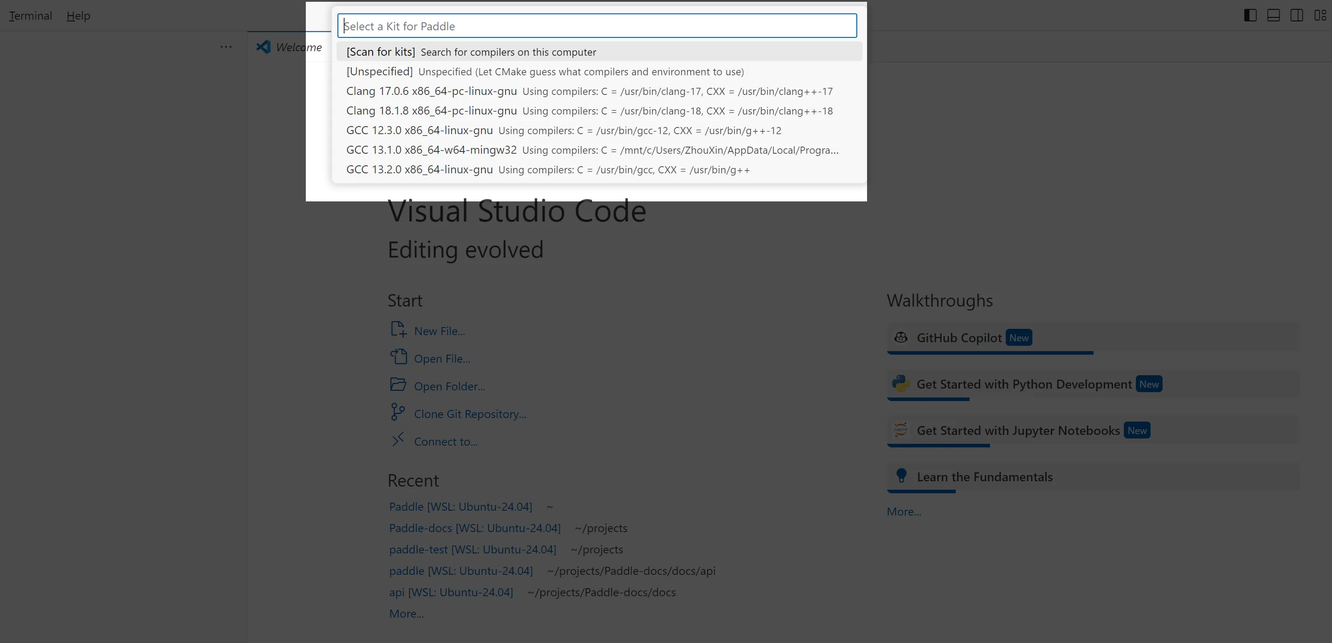Open the Customize Layout icon
Image resolution: width=1332 pixels, height=643 pixels.
pyautogui.click(x=1320, y=16)
